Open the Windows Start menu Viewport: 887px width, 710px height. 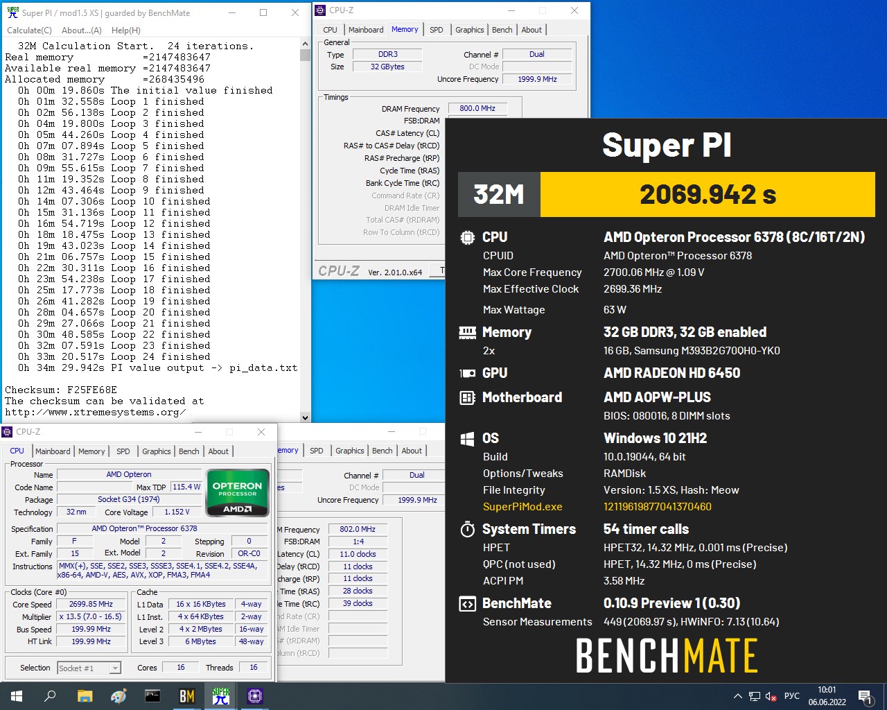pyautogui.click(x=17, y=696)
